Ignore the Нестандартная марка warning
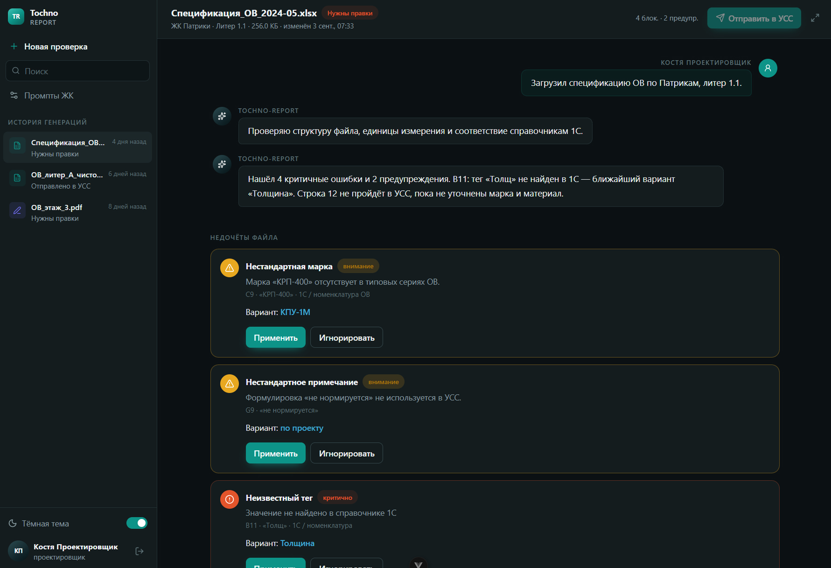This screenshot has height=568, width=831. pos(347,337)
